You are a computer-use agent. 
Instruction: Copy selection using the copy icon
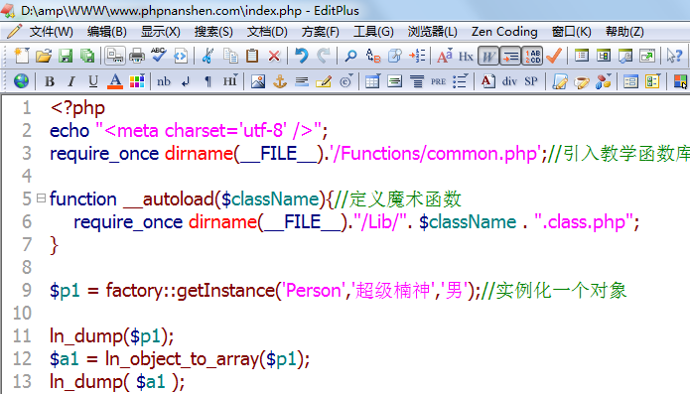pyautogui.click(x=230, y=56)
